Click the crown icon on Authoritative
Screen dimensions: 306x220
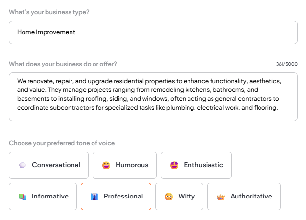[x=221, y=197]
